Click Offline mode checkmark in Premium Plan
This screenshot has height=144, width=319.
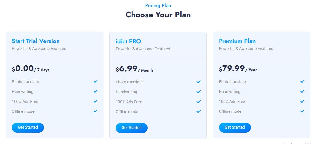pyautogui.click(x=302, y=111)
